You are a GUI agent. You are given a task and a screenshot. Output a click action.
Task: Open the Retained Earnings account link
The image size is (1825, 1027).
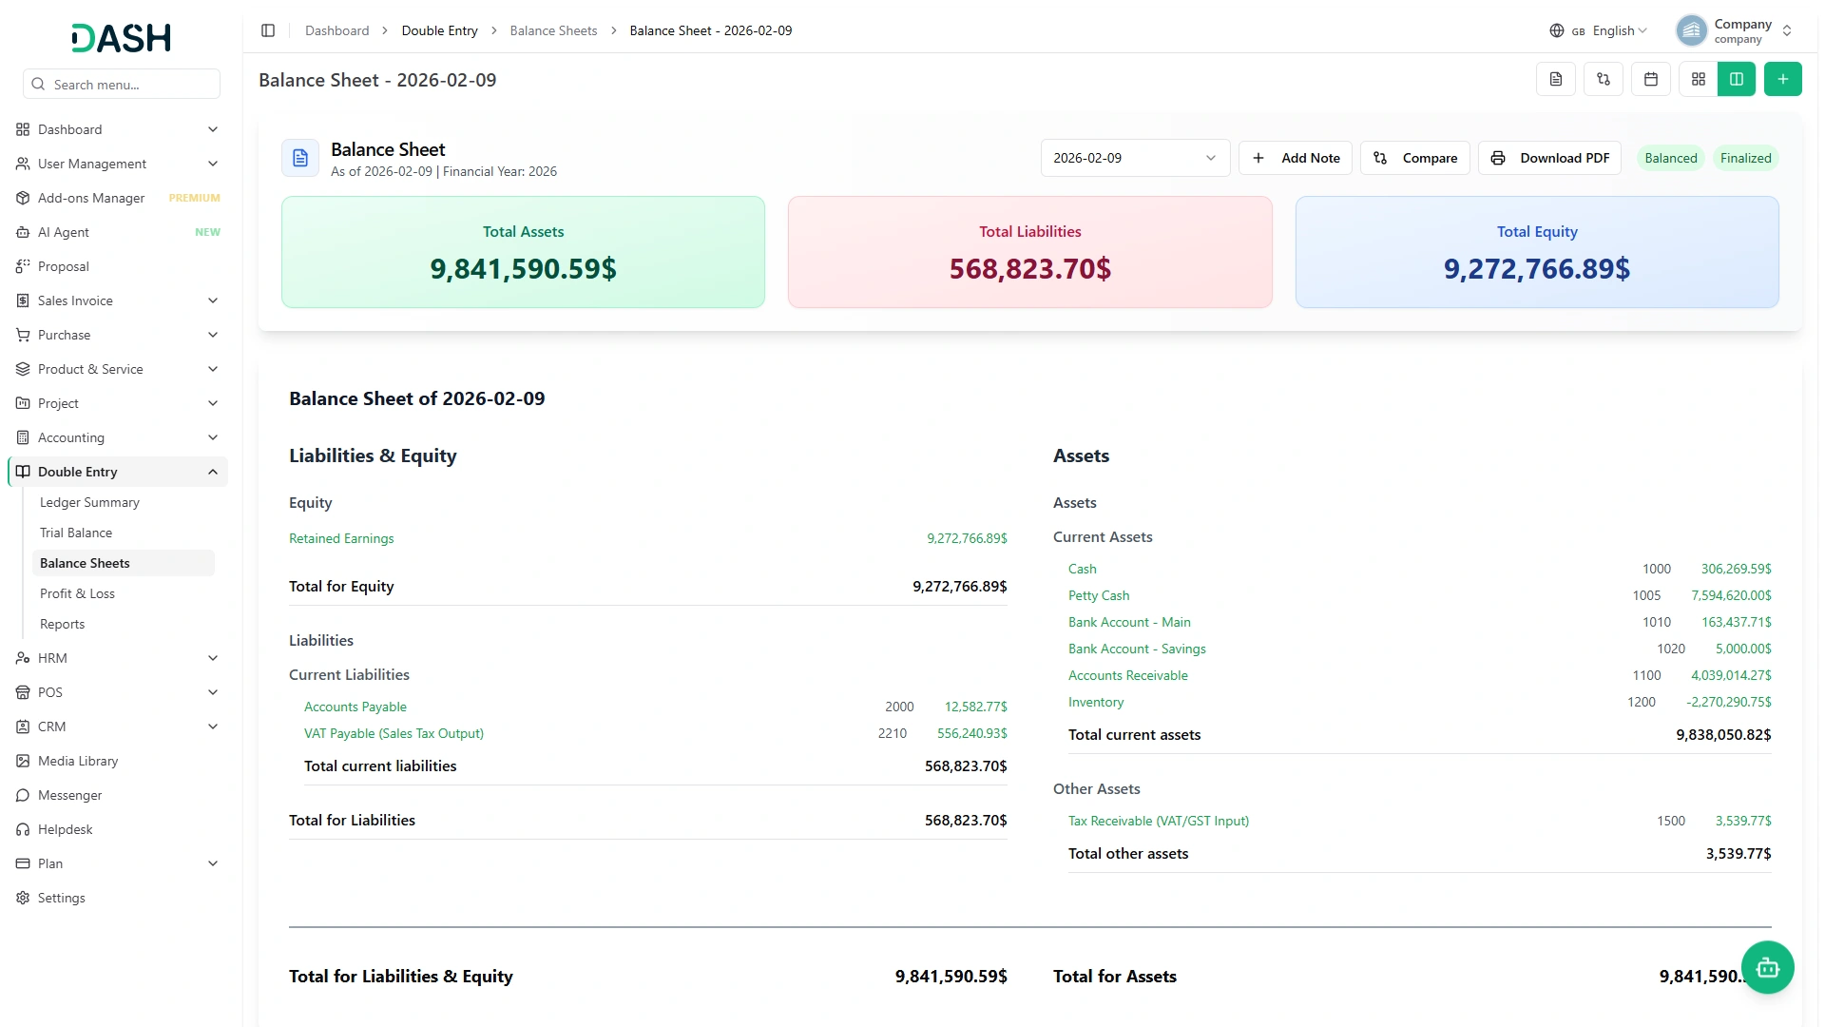[x=341, y=538]
